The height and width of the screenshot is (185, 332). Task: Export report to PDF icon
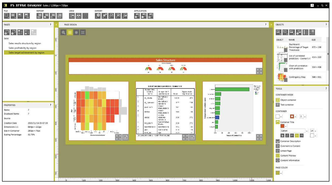(x=118, y=16)
